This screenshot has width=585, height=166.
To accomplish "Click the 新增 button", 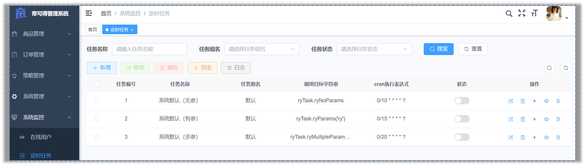I will tap(102, 68).
